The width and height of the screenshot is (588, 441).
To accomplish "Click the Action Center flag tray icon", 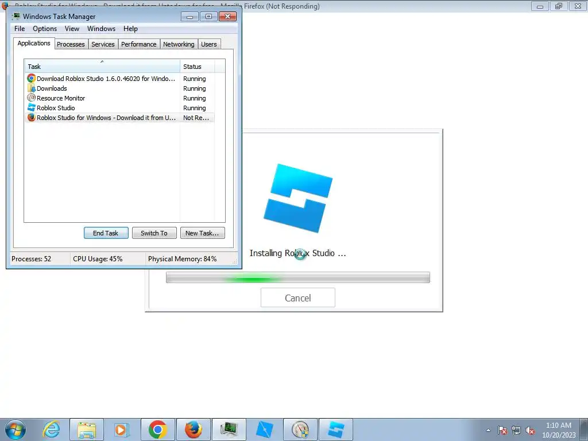I will click(502, 430).
